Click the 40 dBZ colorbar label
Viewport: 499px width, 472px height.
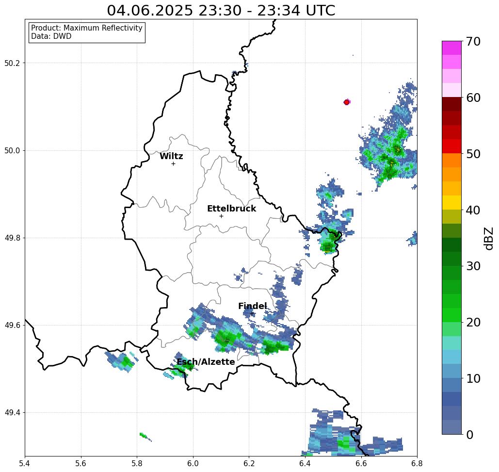473,210
